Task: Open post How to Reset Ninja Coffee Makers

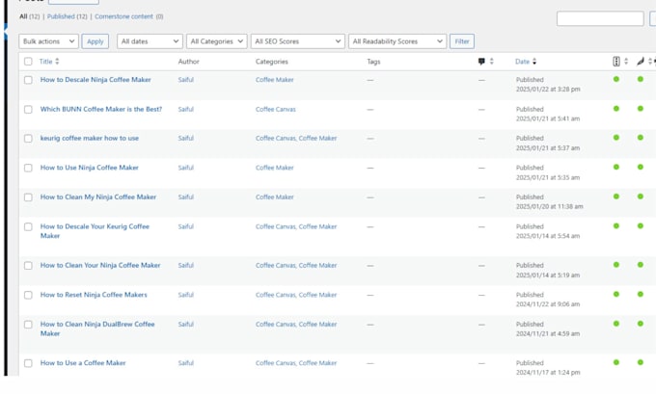Action: [94, 295]
